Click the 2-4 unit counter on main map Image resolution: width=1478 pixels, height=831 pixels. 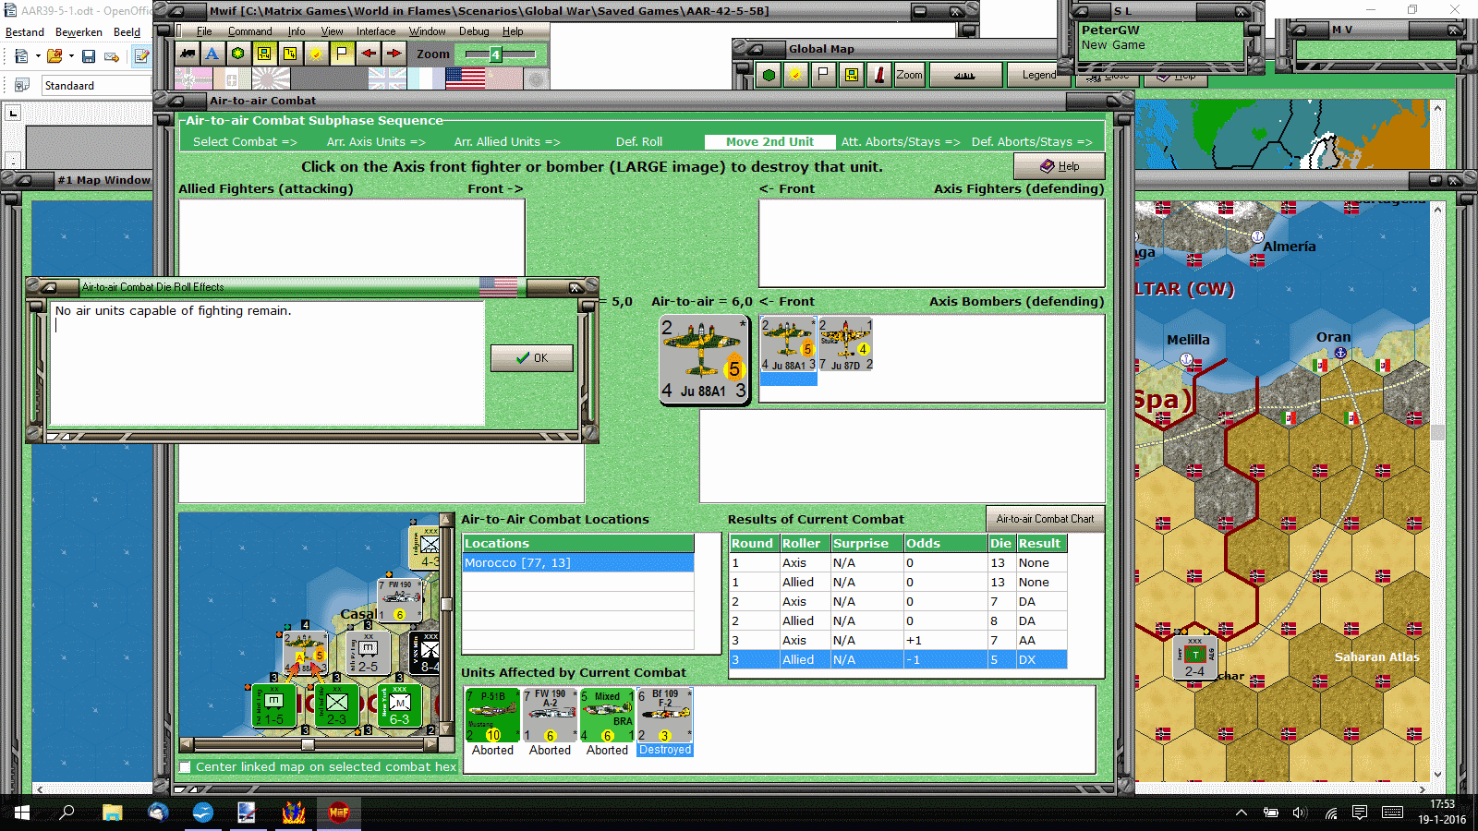pos(1195,658)
